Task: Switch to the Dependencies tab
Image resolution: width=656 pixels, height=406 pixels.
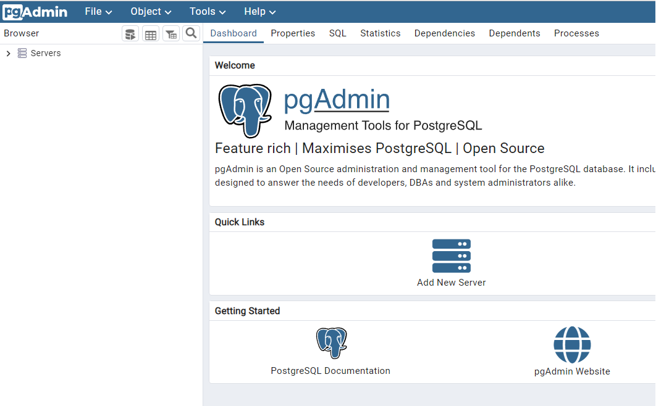Action: 445,33
